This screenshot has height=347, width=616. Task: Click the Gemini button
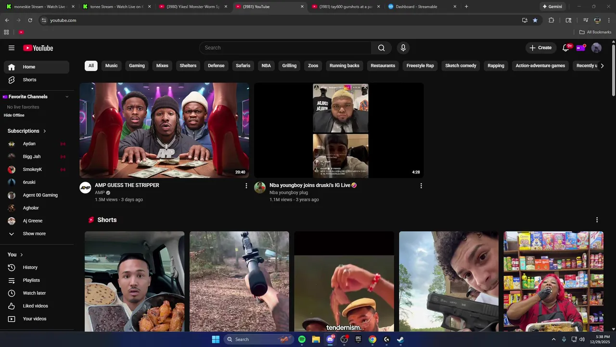point(552,7)
